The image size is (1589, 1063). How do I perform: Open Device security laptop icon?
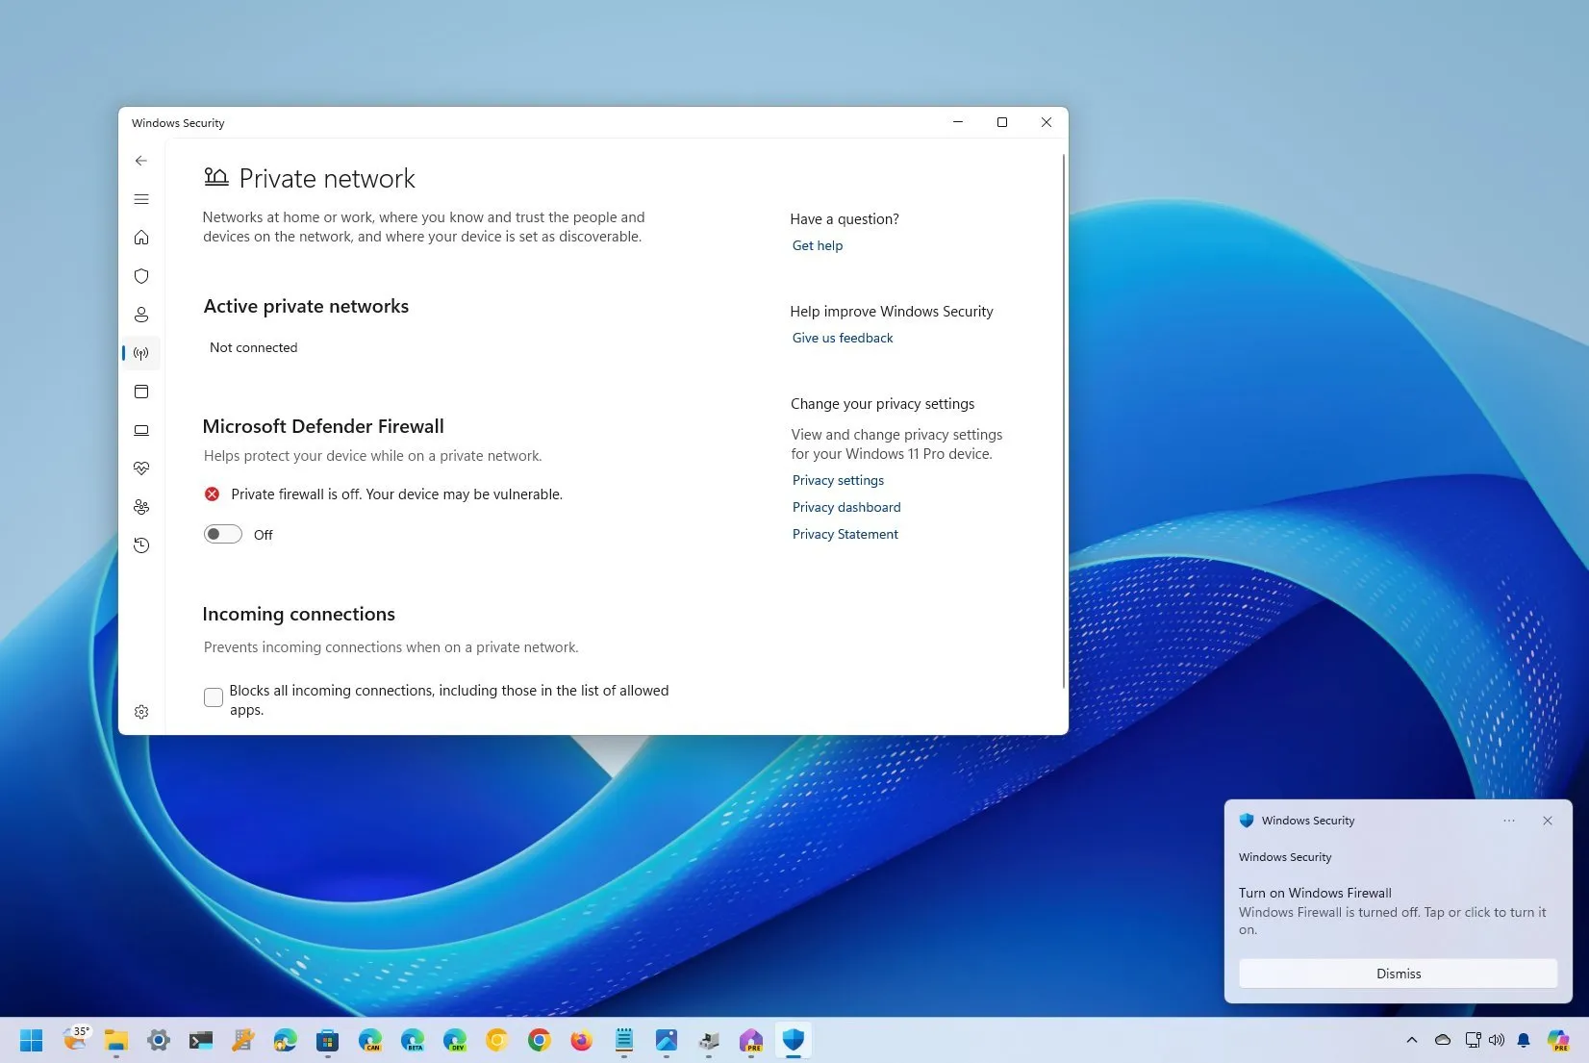tap(141, 430)
